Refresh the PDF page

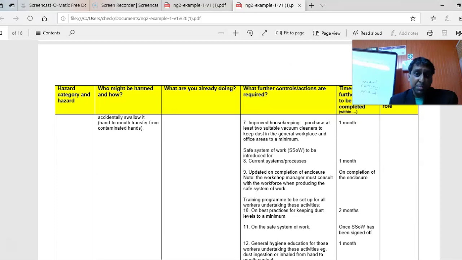(30, 18)
